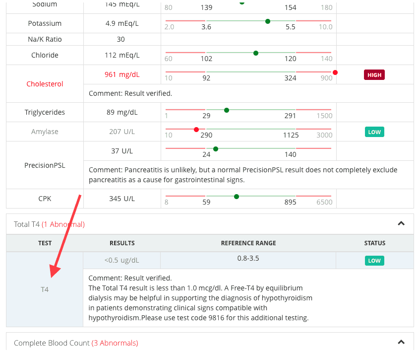The width and height of the screenshot is (419, 353).
Task: Click the green PrecisionPSL range marker dot
Action: click(x=216, y=149)
